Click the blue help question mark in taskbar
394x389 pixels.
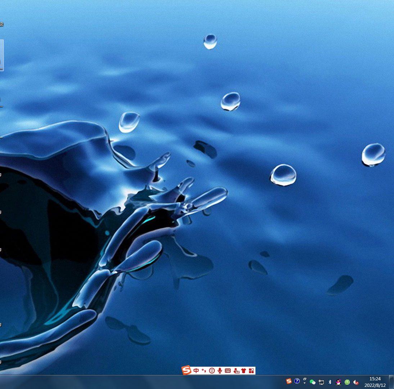pyautogui.click(x=297, y=381)
